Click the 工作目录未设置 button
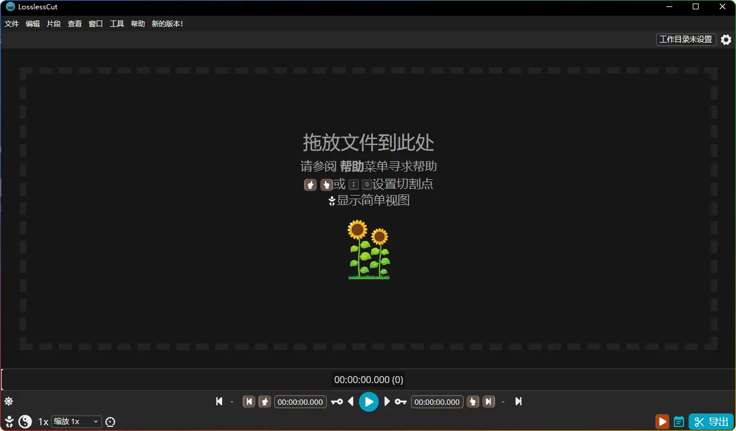 (686, 40)
